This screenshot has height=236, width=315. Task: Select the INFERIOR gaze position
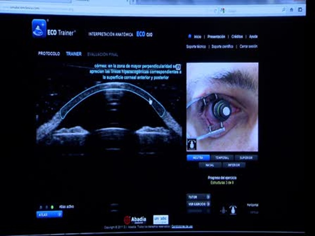[x=234, y=165]
